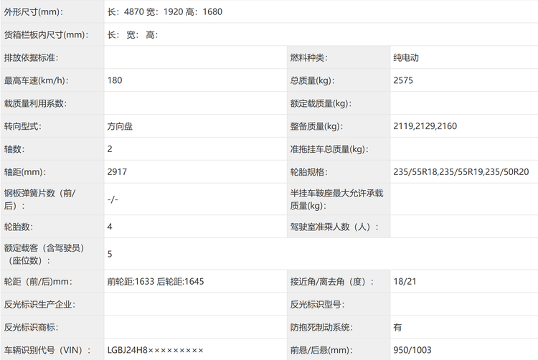
Task: Click the 额定载客 seat count value 5
Action: click(x=110, y=254)
